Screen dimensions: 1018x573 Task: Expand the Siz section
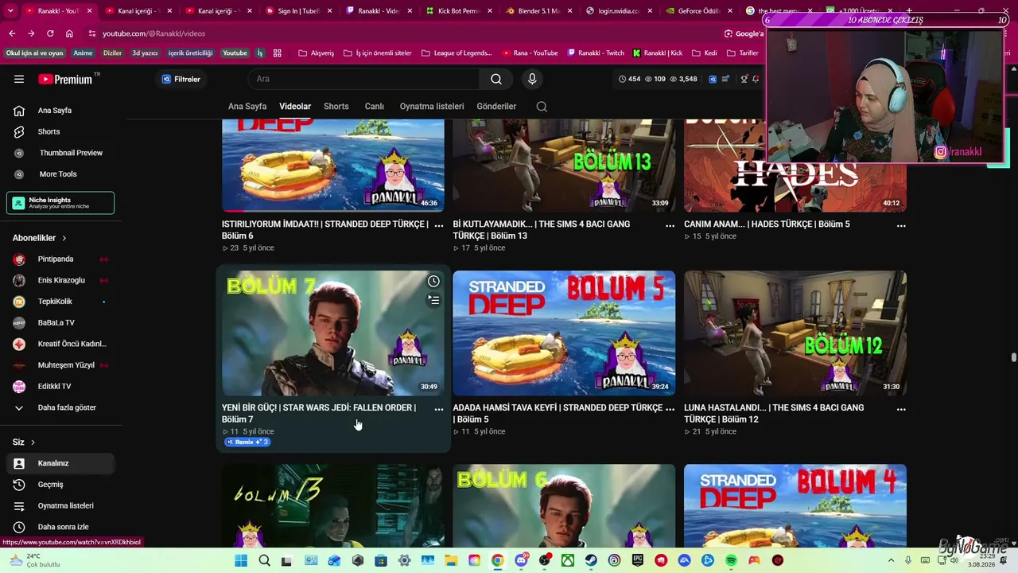point(24,442)
